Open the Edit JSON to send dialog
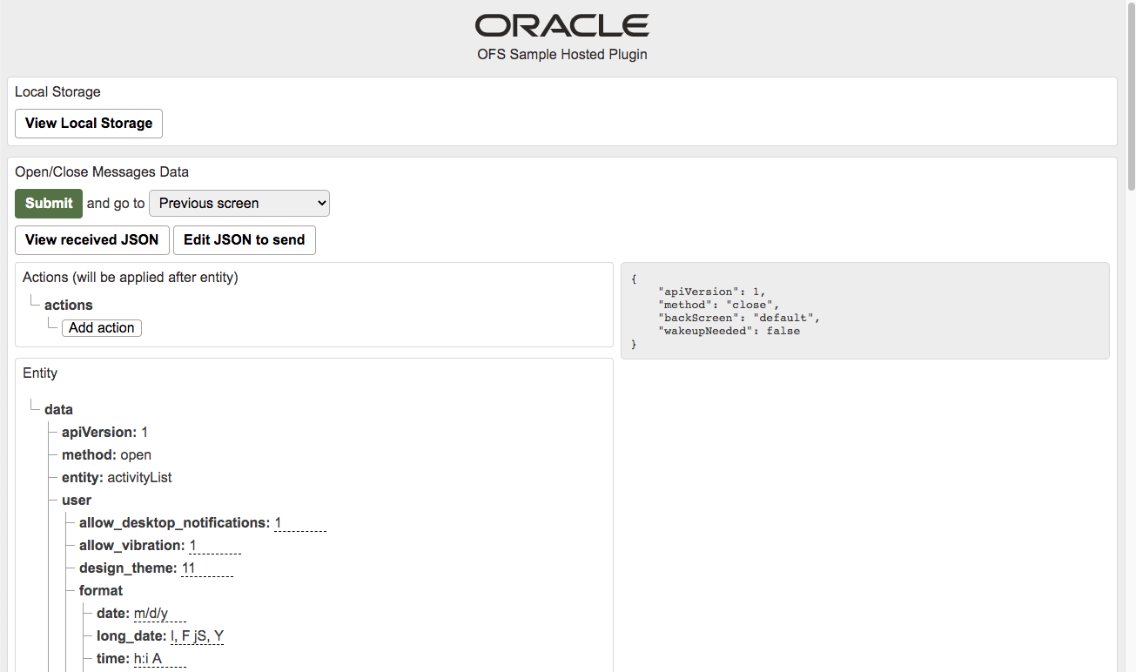The height and width of the screenshot is (672, 1136). click(244, 239)
